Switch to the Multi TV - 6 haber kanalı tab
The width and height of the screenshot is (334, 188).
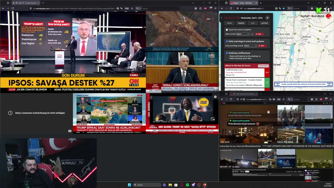click(26, 3)
